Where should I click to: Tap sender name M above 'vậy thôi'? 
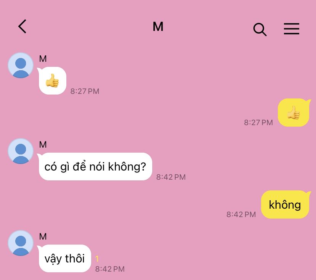click(x=43, y=237)
